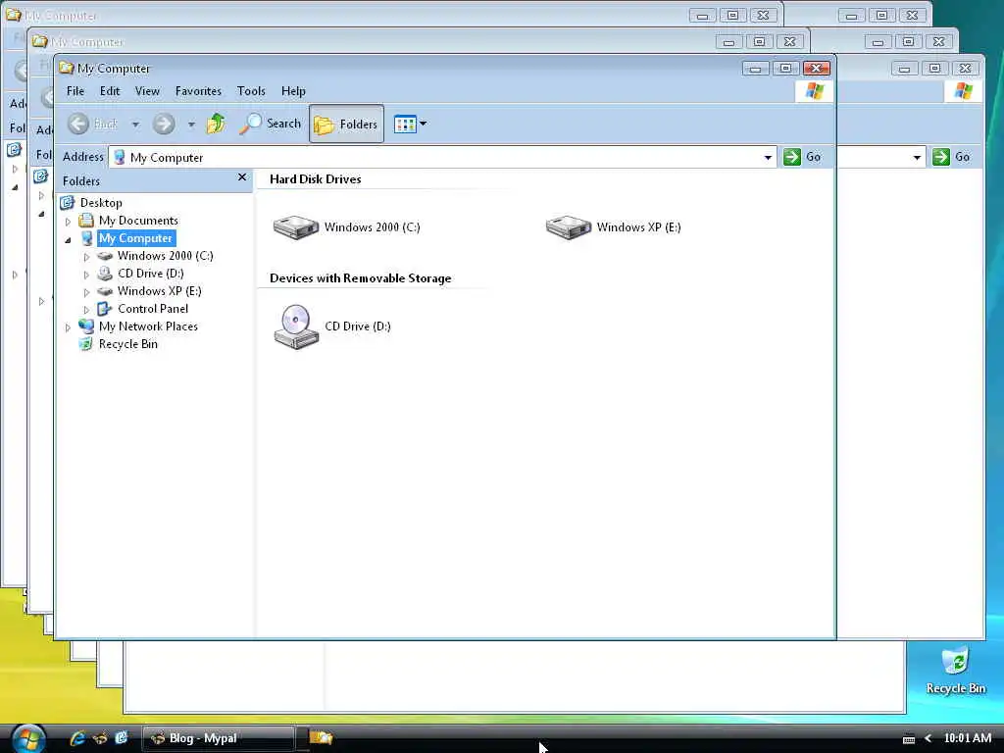Image resolution: width=1004 pixels, height=753 pixels.
Task: Select Control Panel in folder tree
Action: click(153, 309)
